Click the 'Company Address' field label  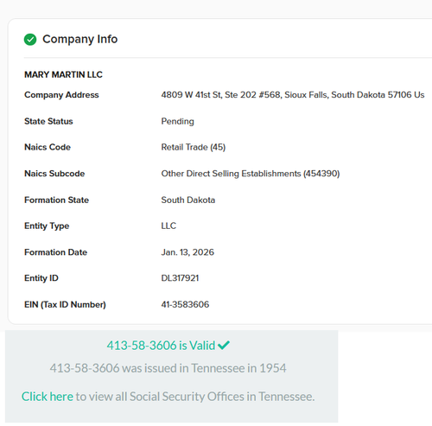coord(61,95)
